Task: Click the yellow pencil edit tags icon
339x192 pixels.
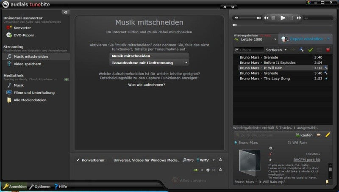Action: tap(328, 135)
